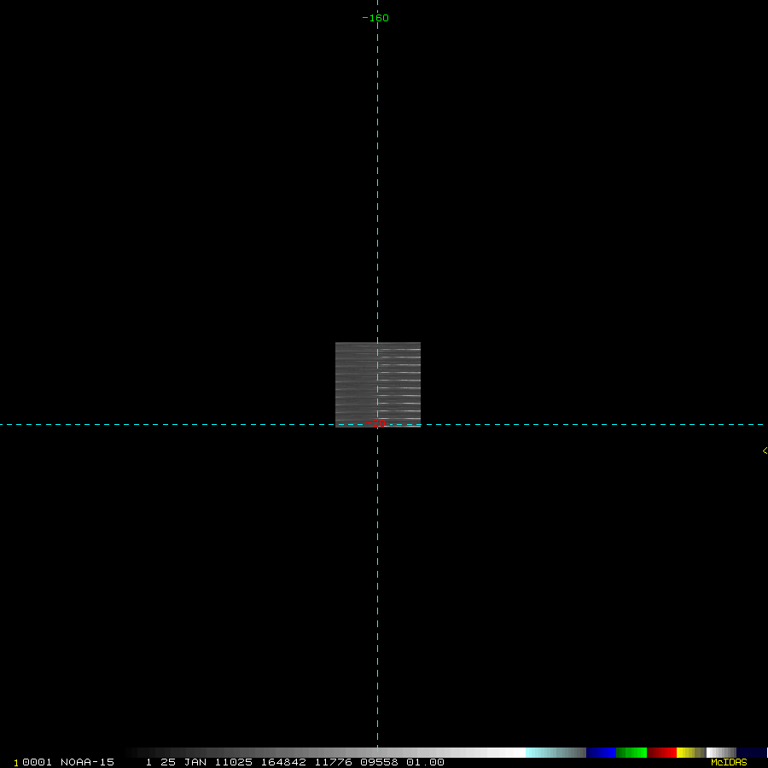Pick the cyan segment of the color bar
The width and height of the screenshot is (768, 768).
[x=556, y=753]
